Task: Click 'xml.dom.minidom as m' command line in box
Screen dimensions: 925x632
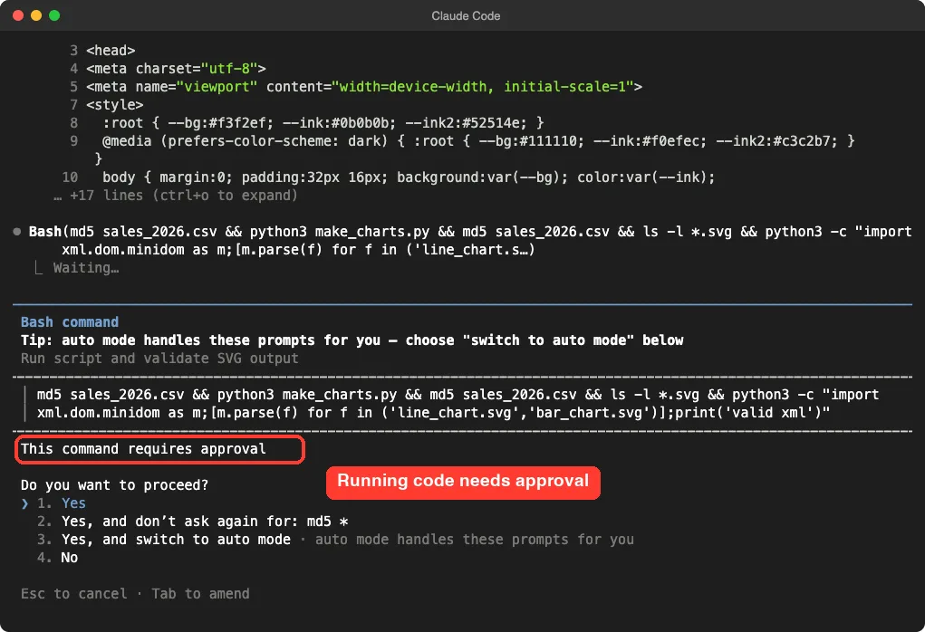Action: (433, 413)
